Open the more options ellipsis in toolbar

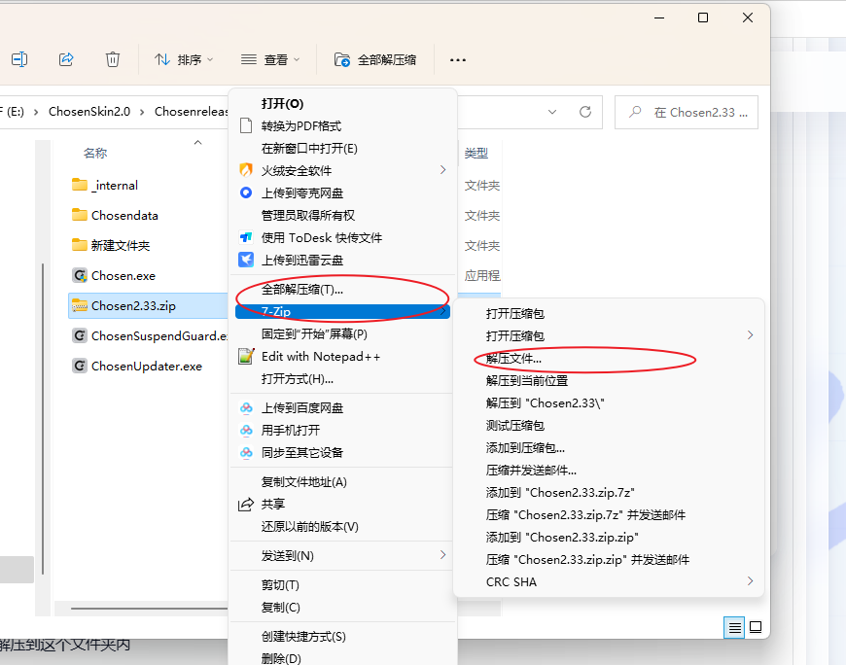458,60
